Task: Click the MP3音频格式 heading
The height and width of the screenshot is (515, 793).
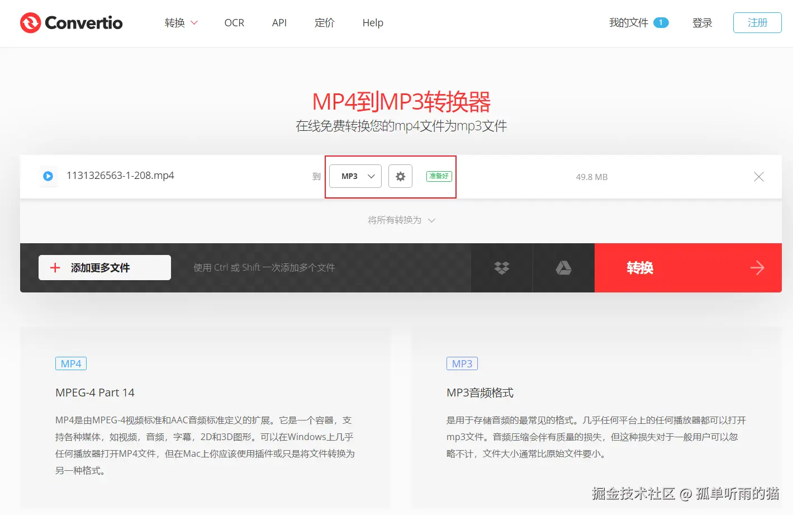Action: tap(480, 393)
